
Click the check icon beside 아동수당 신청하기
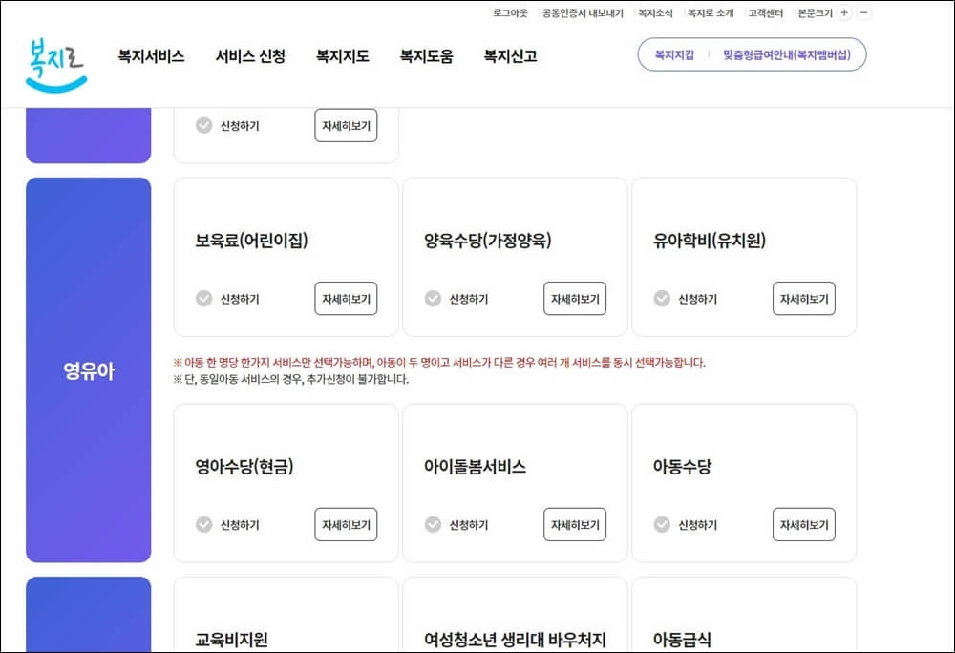click(x=660, y=525)
